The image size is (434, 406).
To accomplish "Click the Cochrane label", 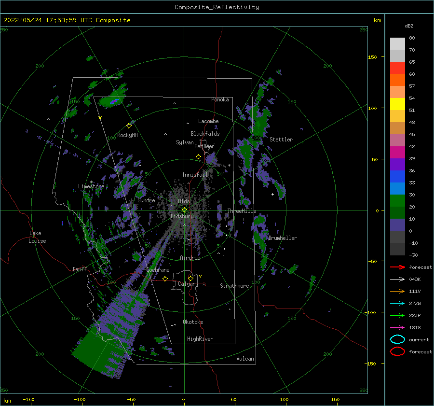I will coord(158,270).
